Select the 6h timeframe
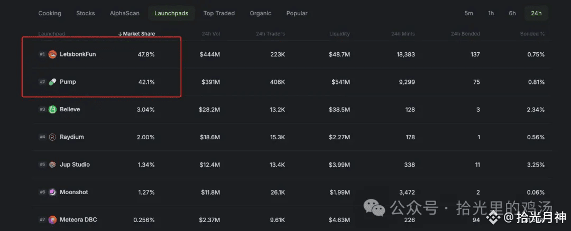Viewport: 571px width, 231px height. point(512,13)
